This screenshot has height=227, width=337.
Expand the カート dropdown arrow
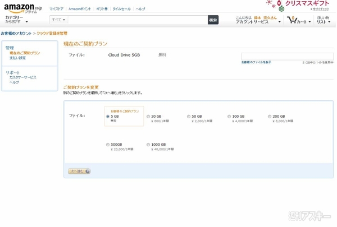pos(309,22)
